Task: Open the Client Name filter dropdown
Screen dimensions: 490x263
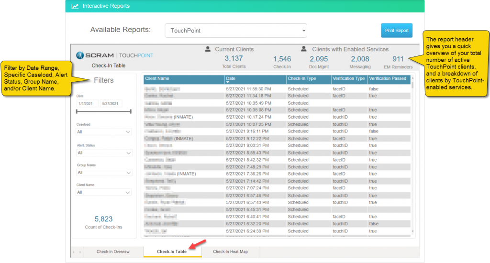Action: pyautogui.click(x=103, y=192)
